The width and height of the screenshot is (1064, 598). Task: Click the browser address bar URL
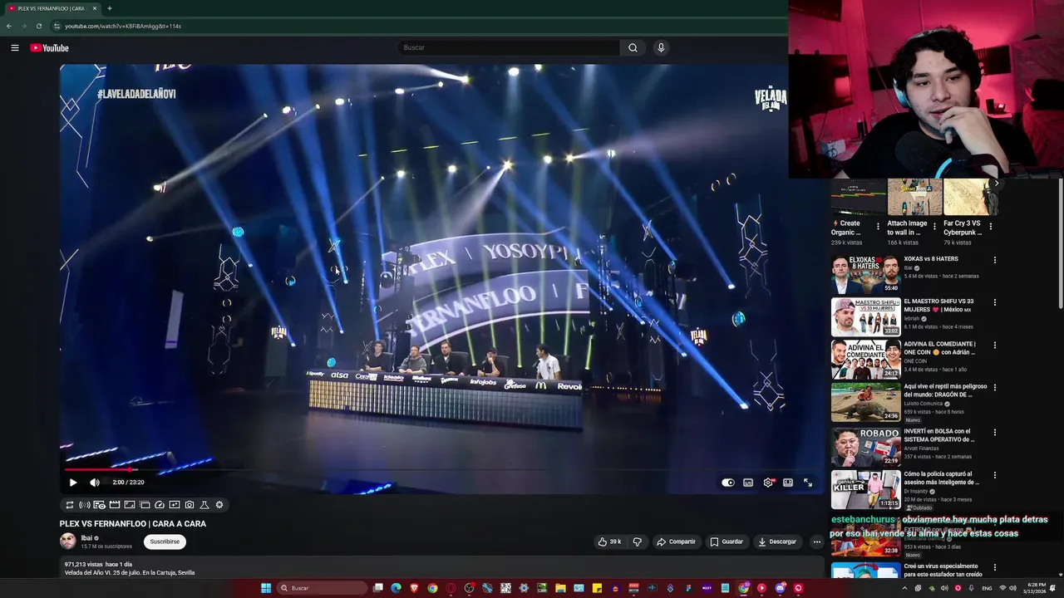(x=123, y=26)
